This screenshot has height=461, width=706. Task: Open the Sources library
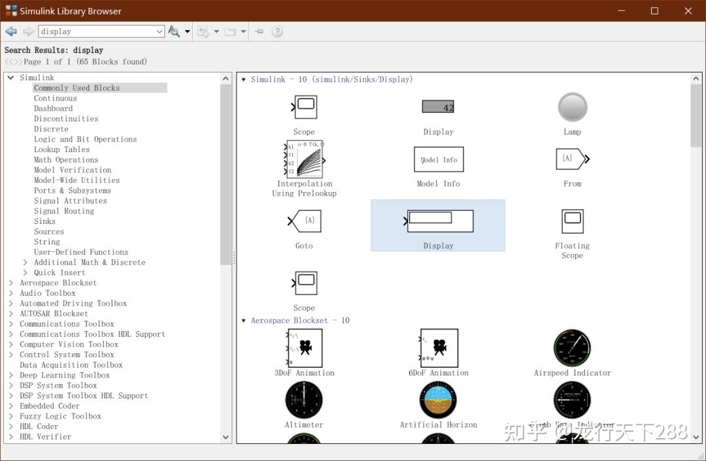[49, 232]
